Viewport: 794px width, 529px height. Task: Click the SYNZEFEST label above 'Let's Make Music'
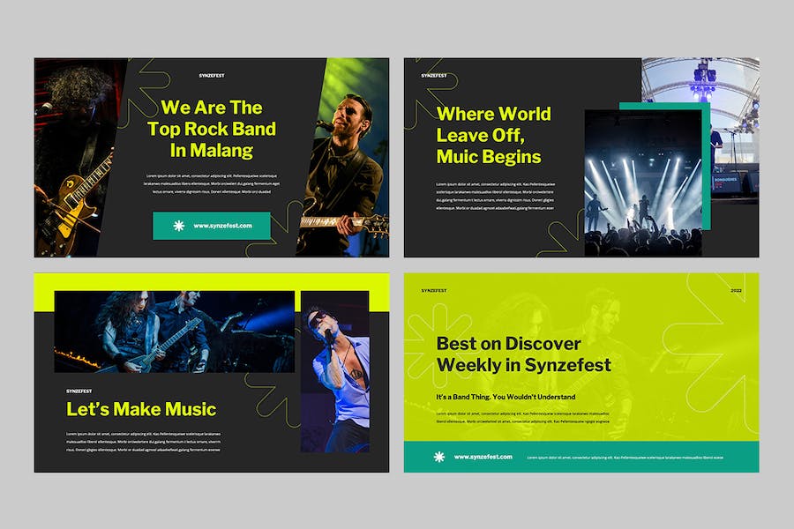[83, 391]
